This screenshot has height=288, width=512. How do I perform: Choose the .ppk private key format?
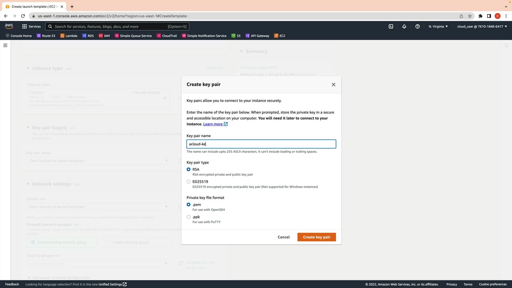pyautogui.click(x=188, y=217)
